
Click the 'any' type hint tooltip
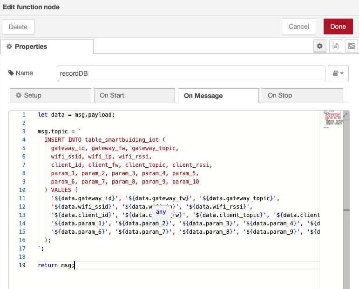[x=162, y=212]
